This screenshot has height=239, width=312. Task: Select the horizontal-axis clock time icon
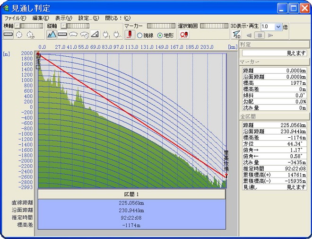click(x=19, y=35)
